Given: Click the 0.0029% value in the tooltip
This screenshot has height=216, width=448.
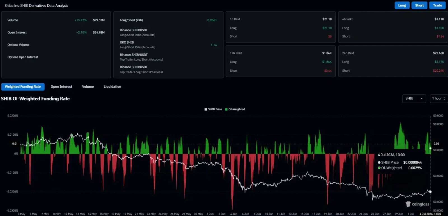Looking at the screenshot, I should click(415, 168).
